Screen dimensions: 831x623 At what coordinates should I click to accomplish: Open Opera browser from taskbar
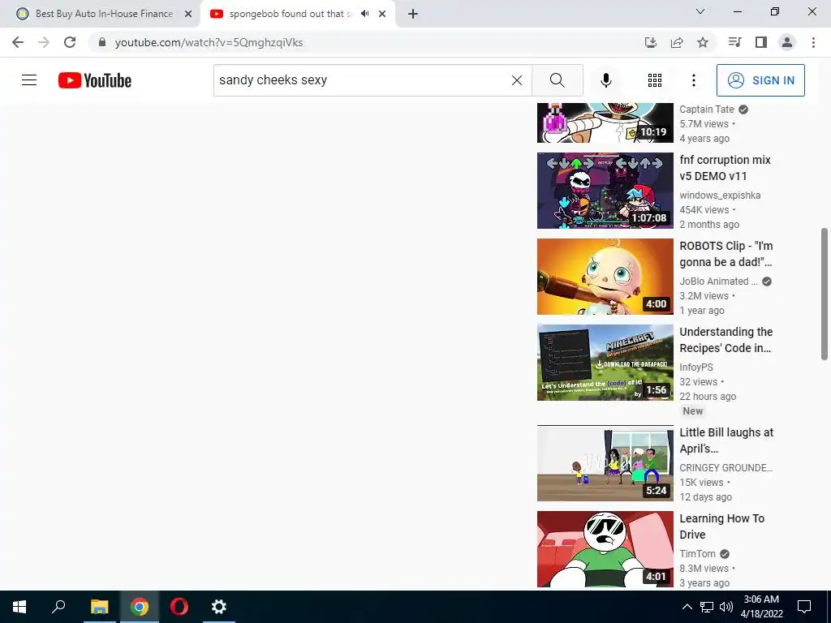[179, 607]
